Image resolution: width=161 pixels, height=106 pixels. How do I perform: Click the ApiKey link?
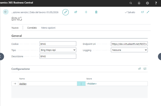(x=23, y=84)
